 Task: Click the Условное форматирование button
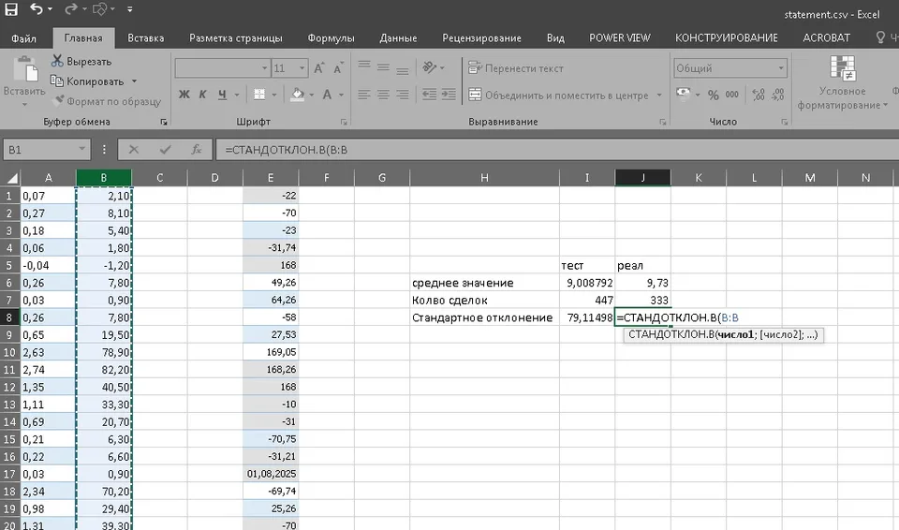coord(842,83)
